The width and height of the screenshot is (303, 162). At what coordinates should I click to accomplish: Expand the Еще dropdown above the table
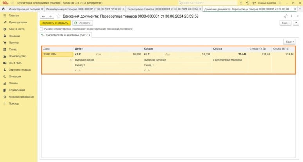click(x=289, y=41)
